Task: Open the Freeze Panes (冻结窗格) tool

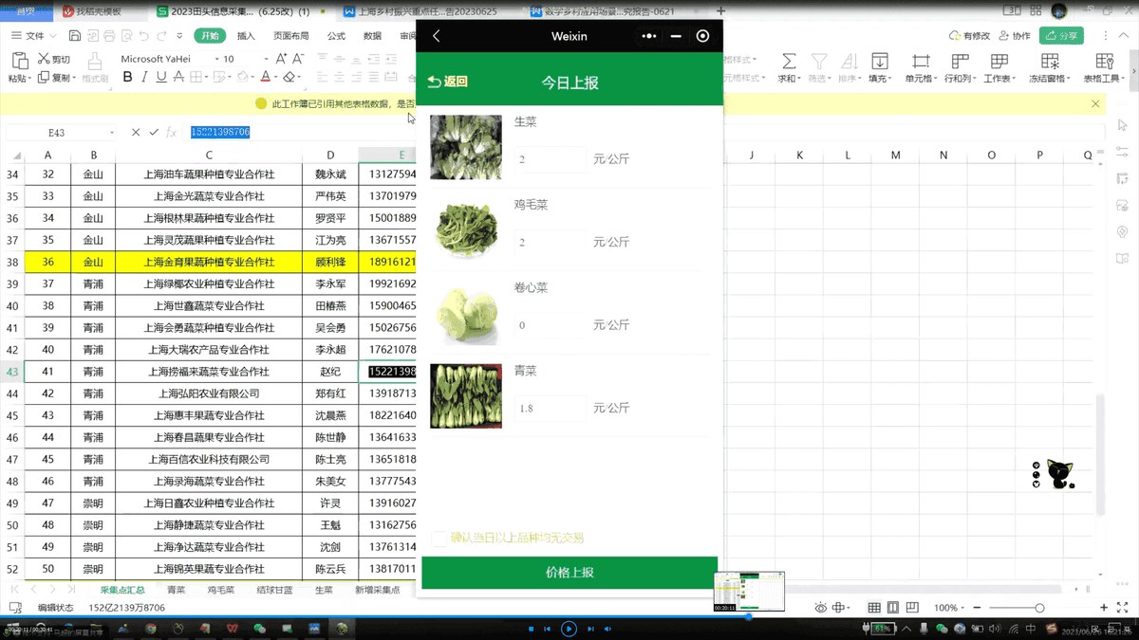Action: 1049,65
